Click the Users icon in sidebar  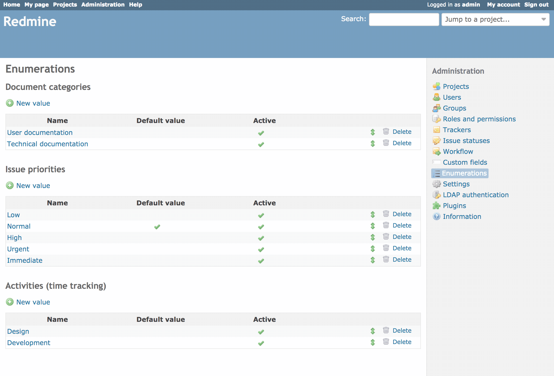(436, 97)
